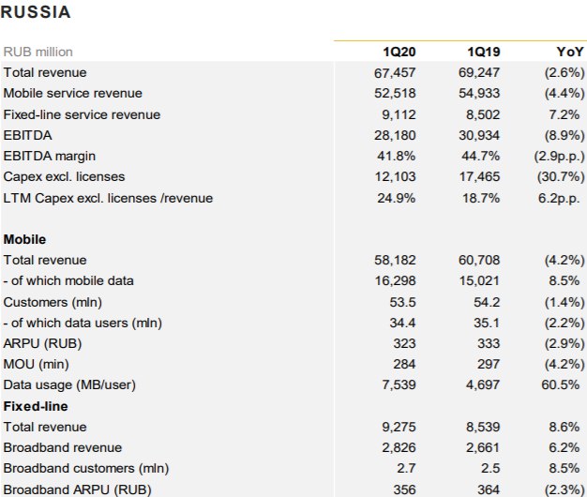Select 7,539 data usage value

(399, 384)
